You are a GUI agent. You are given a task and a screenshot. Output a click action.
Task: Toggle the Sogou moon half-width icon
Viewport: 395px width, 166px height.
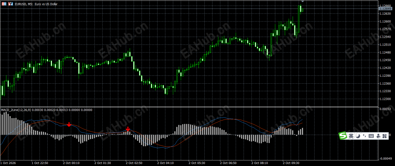[358, 136]
